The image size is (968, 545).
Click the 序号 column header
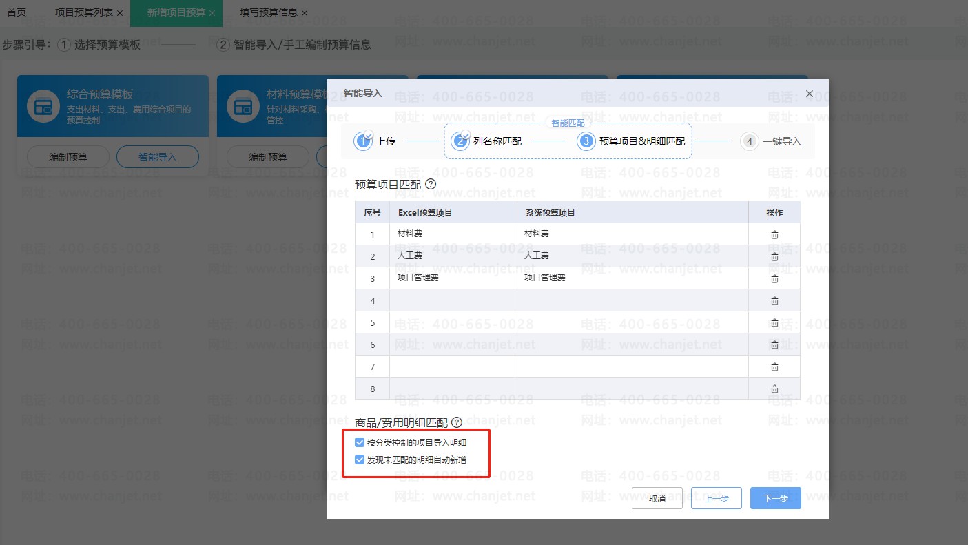coord(372,212)
